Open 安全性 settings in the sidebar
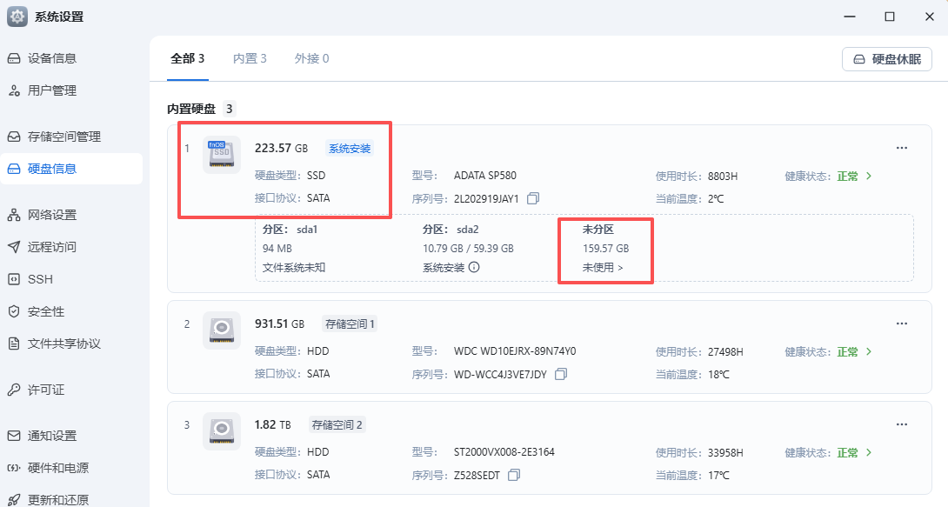This screenshot has height=507, width=948. pos(45,311)
